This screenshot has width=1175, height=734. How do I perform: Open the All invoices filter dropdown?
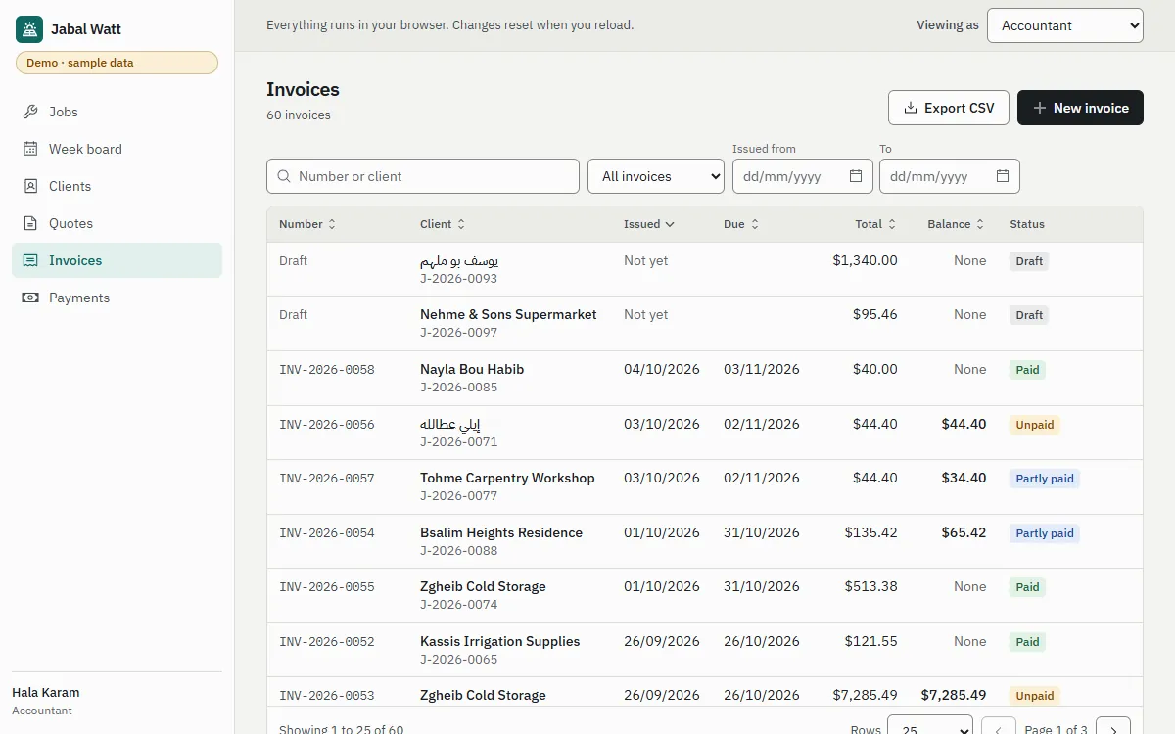coord(656,176)
